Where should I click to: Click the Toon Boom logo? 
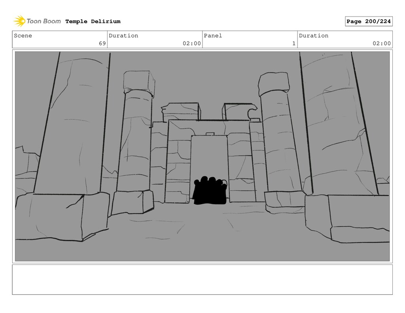37,21
